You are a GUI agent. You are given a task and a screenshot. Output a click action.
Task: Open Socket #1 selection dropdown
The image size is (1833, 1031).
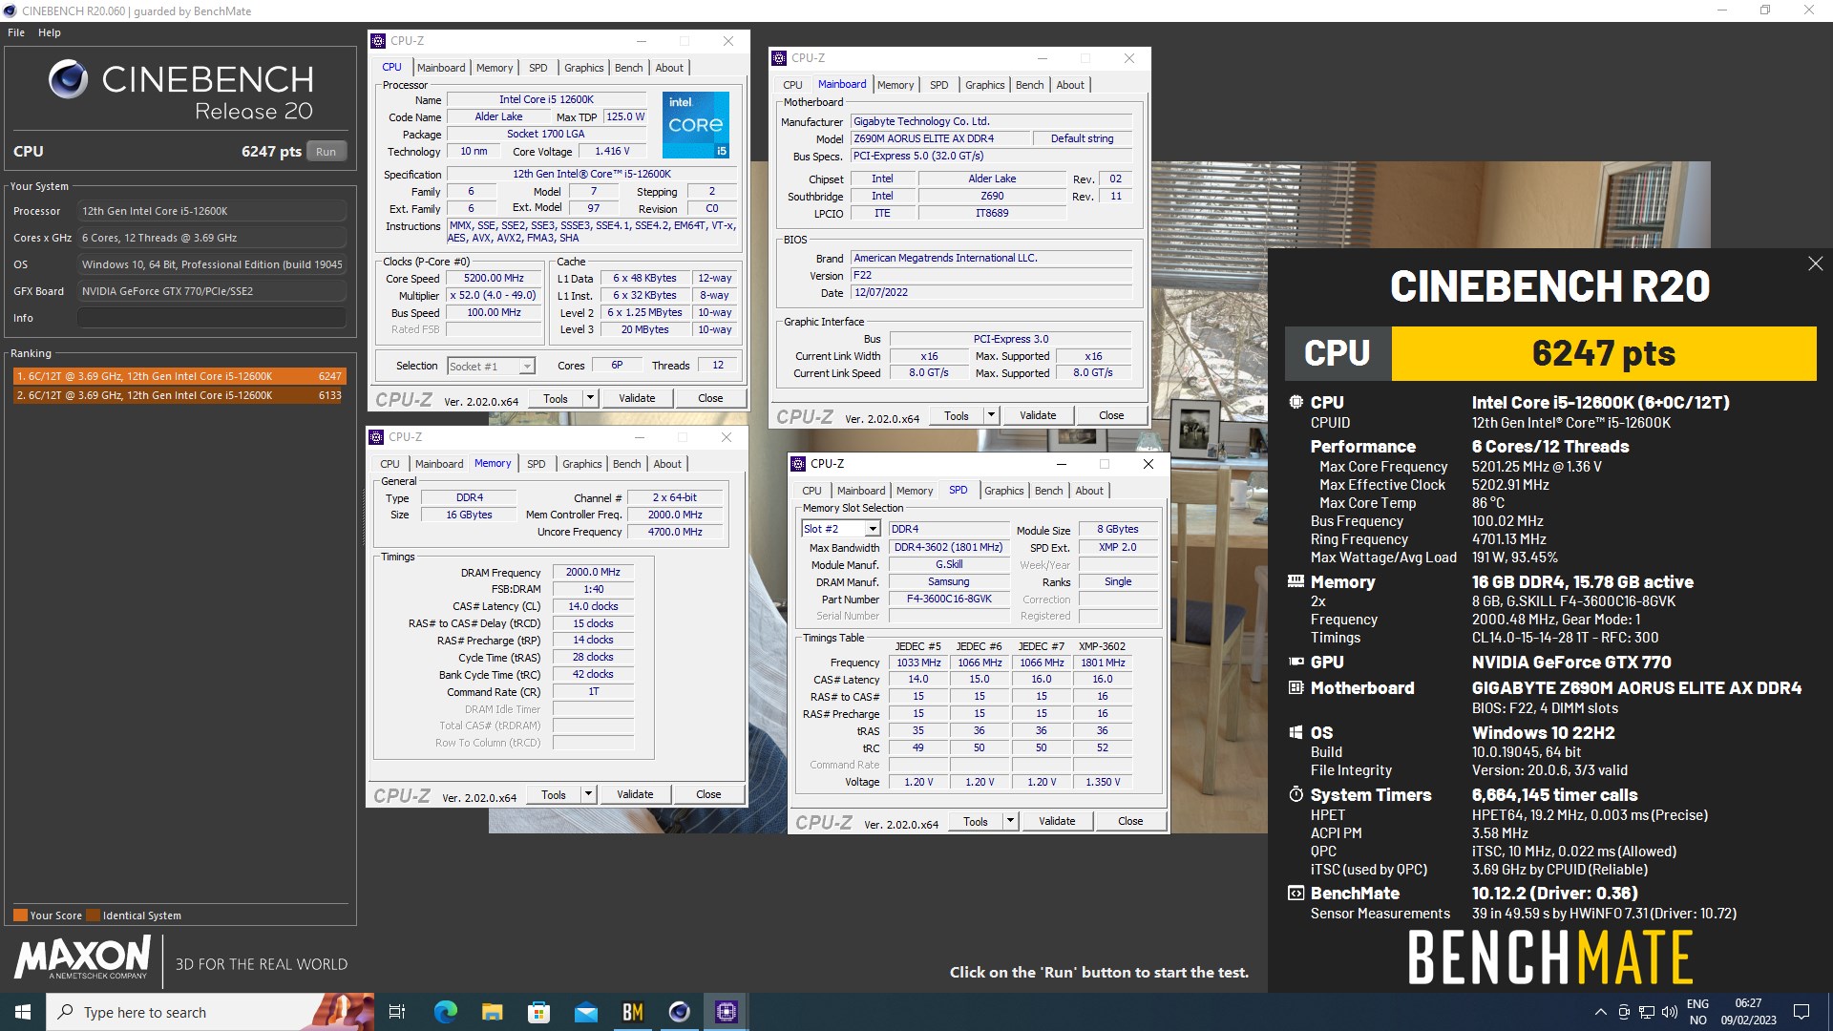pyautogui.click(x=526, y=367)
